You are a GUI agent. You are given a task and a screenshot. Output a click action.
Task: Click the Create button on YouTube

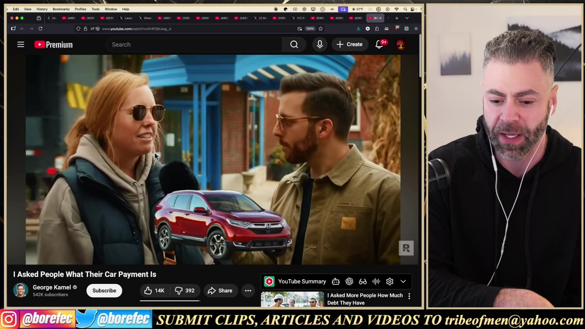pos(350,44)
